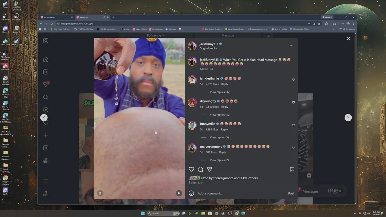
Task: Click the Post comment button
Action: click(291, 193)
